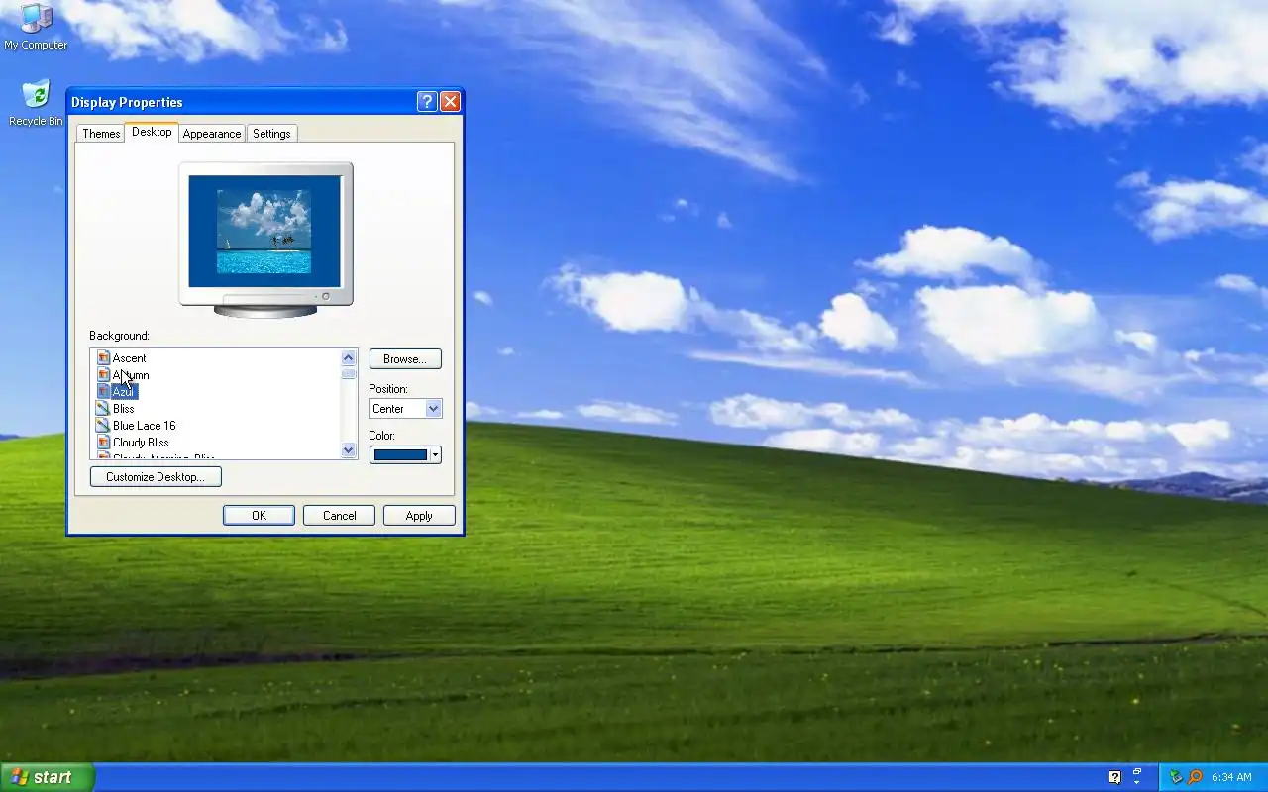
Task: Click the taskbar help balloon icon
Action: tap(1114, 777)
